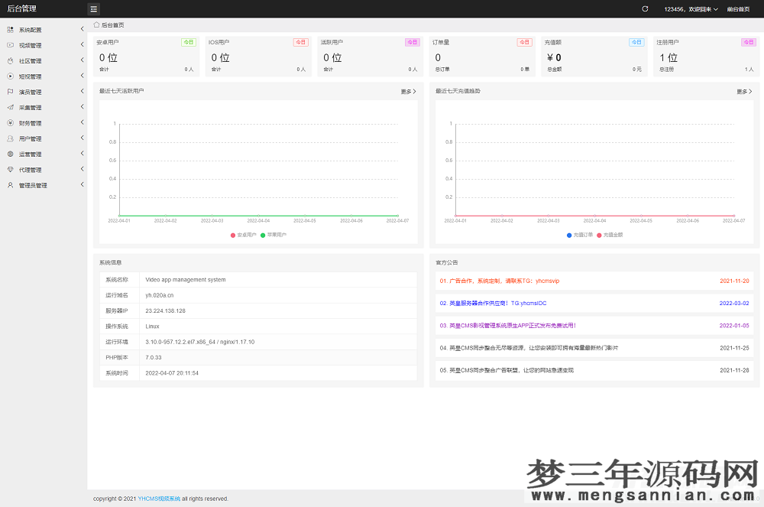Click the refresh icon in the top bar
The height and width of the screenshot is (507, 764).
(x=644, y=8)
